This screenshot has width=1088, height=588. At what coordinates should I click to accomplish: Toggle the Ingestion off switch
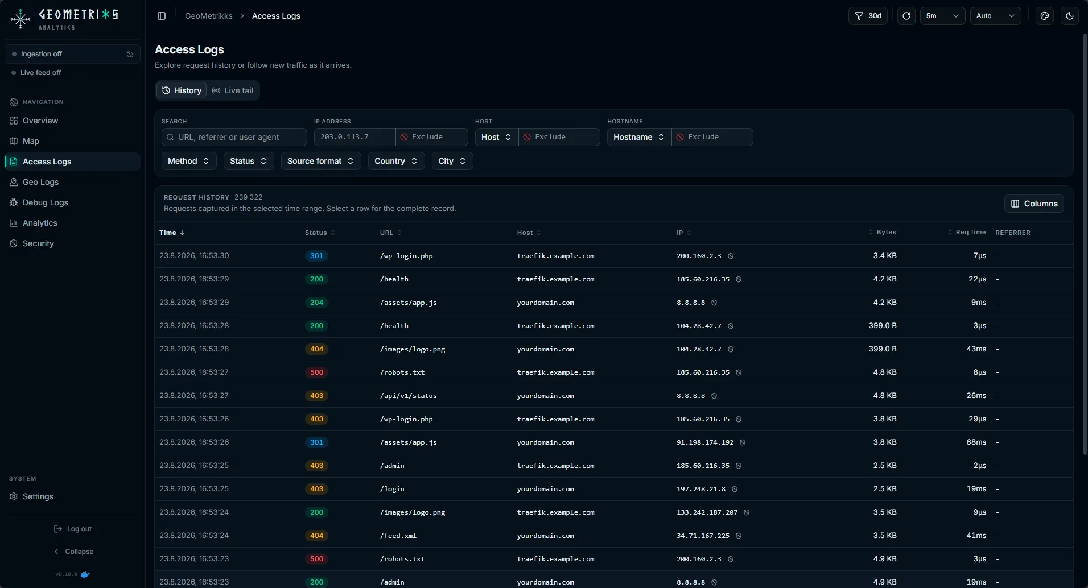pos(72,54)
